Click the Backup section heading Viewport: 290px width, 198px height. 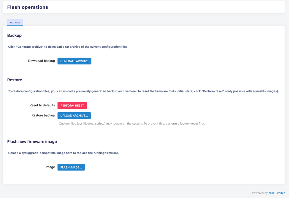(x=14, y=35)
